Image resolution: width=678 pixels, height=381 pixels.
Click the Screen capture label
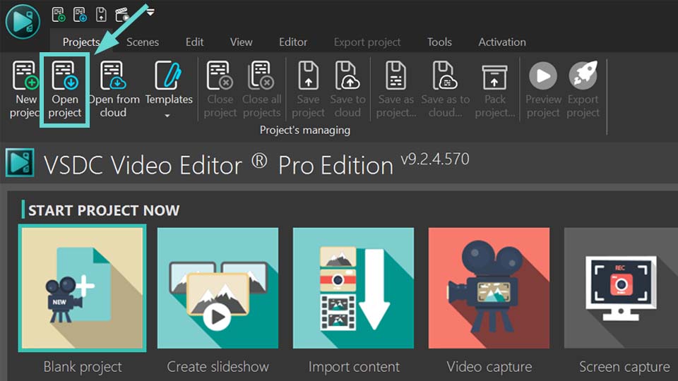[624, 367]
